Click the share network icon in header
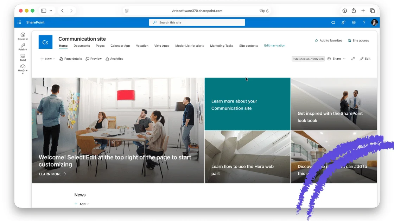This screenshot has width=394, height=221. point(343,22)
